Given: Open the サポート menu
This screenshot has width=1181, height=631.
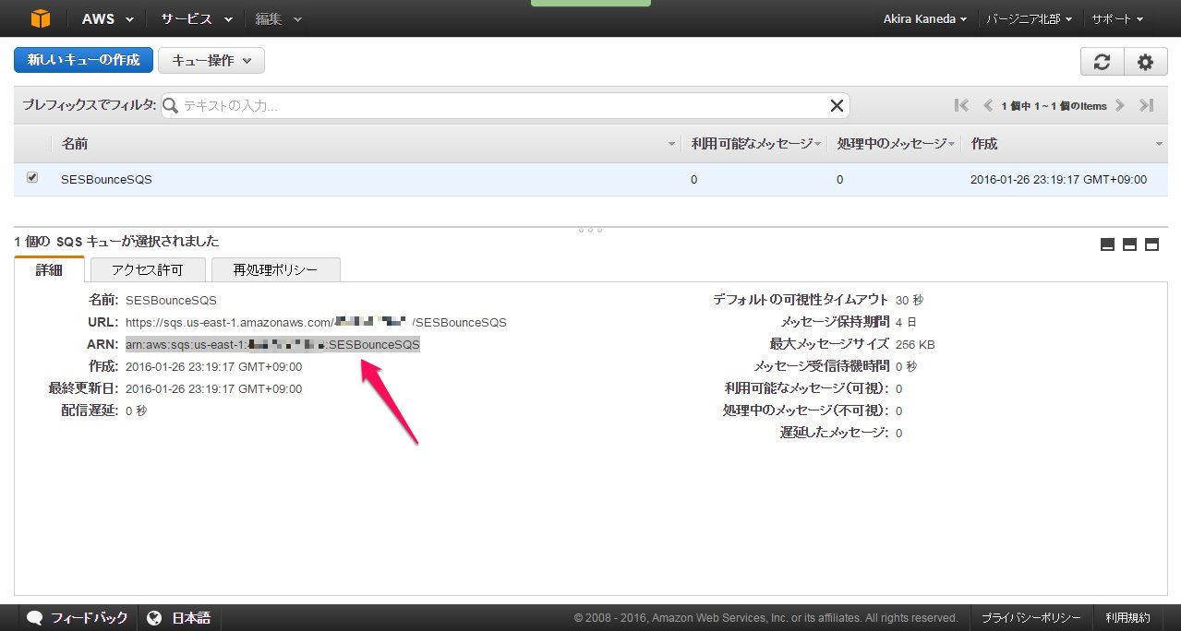Looking at the screenshot, I should pyautogui.click(x=1117, y=18).
